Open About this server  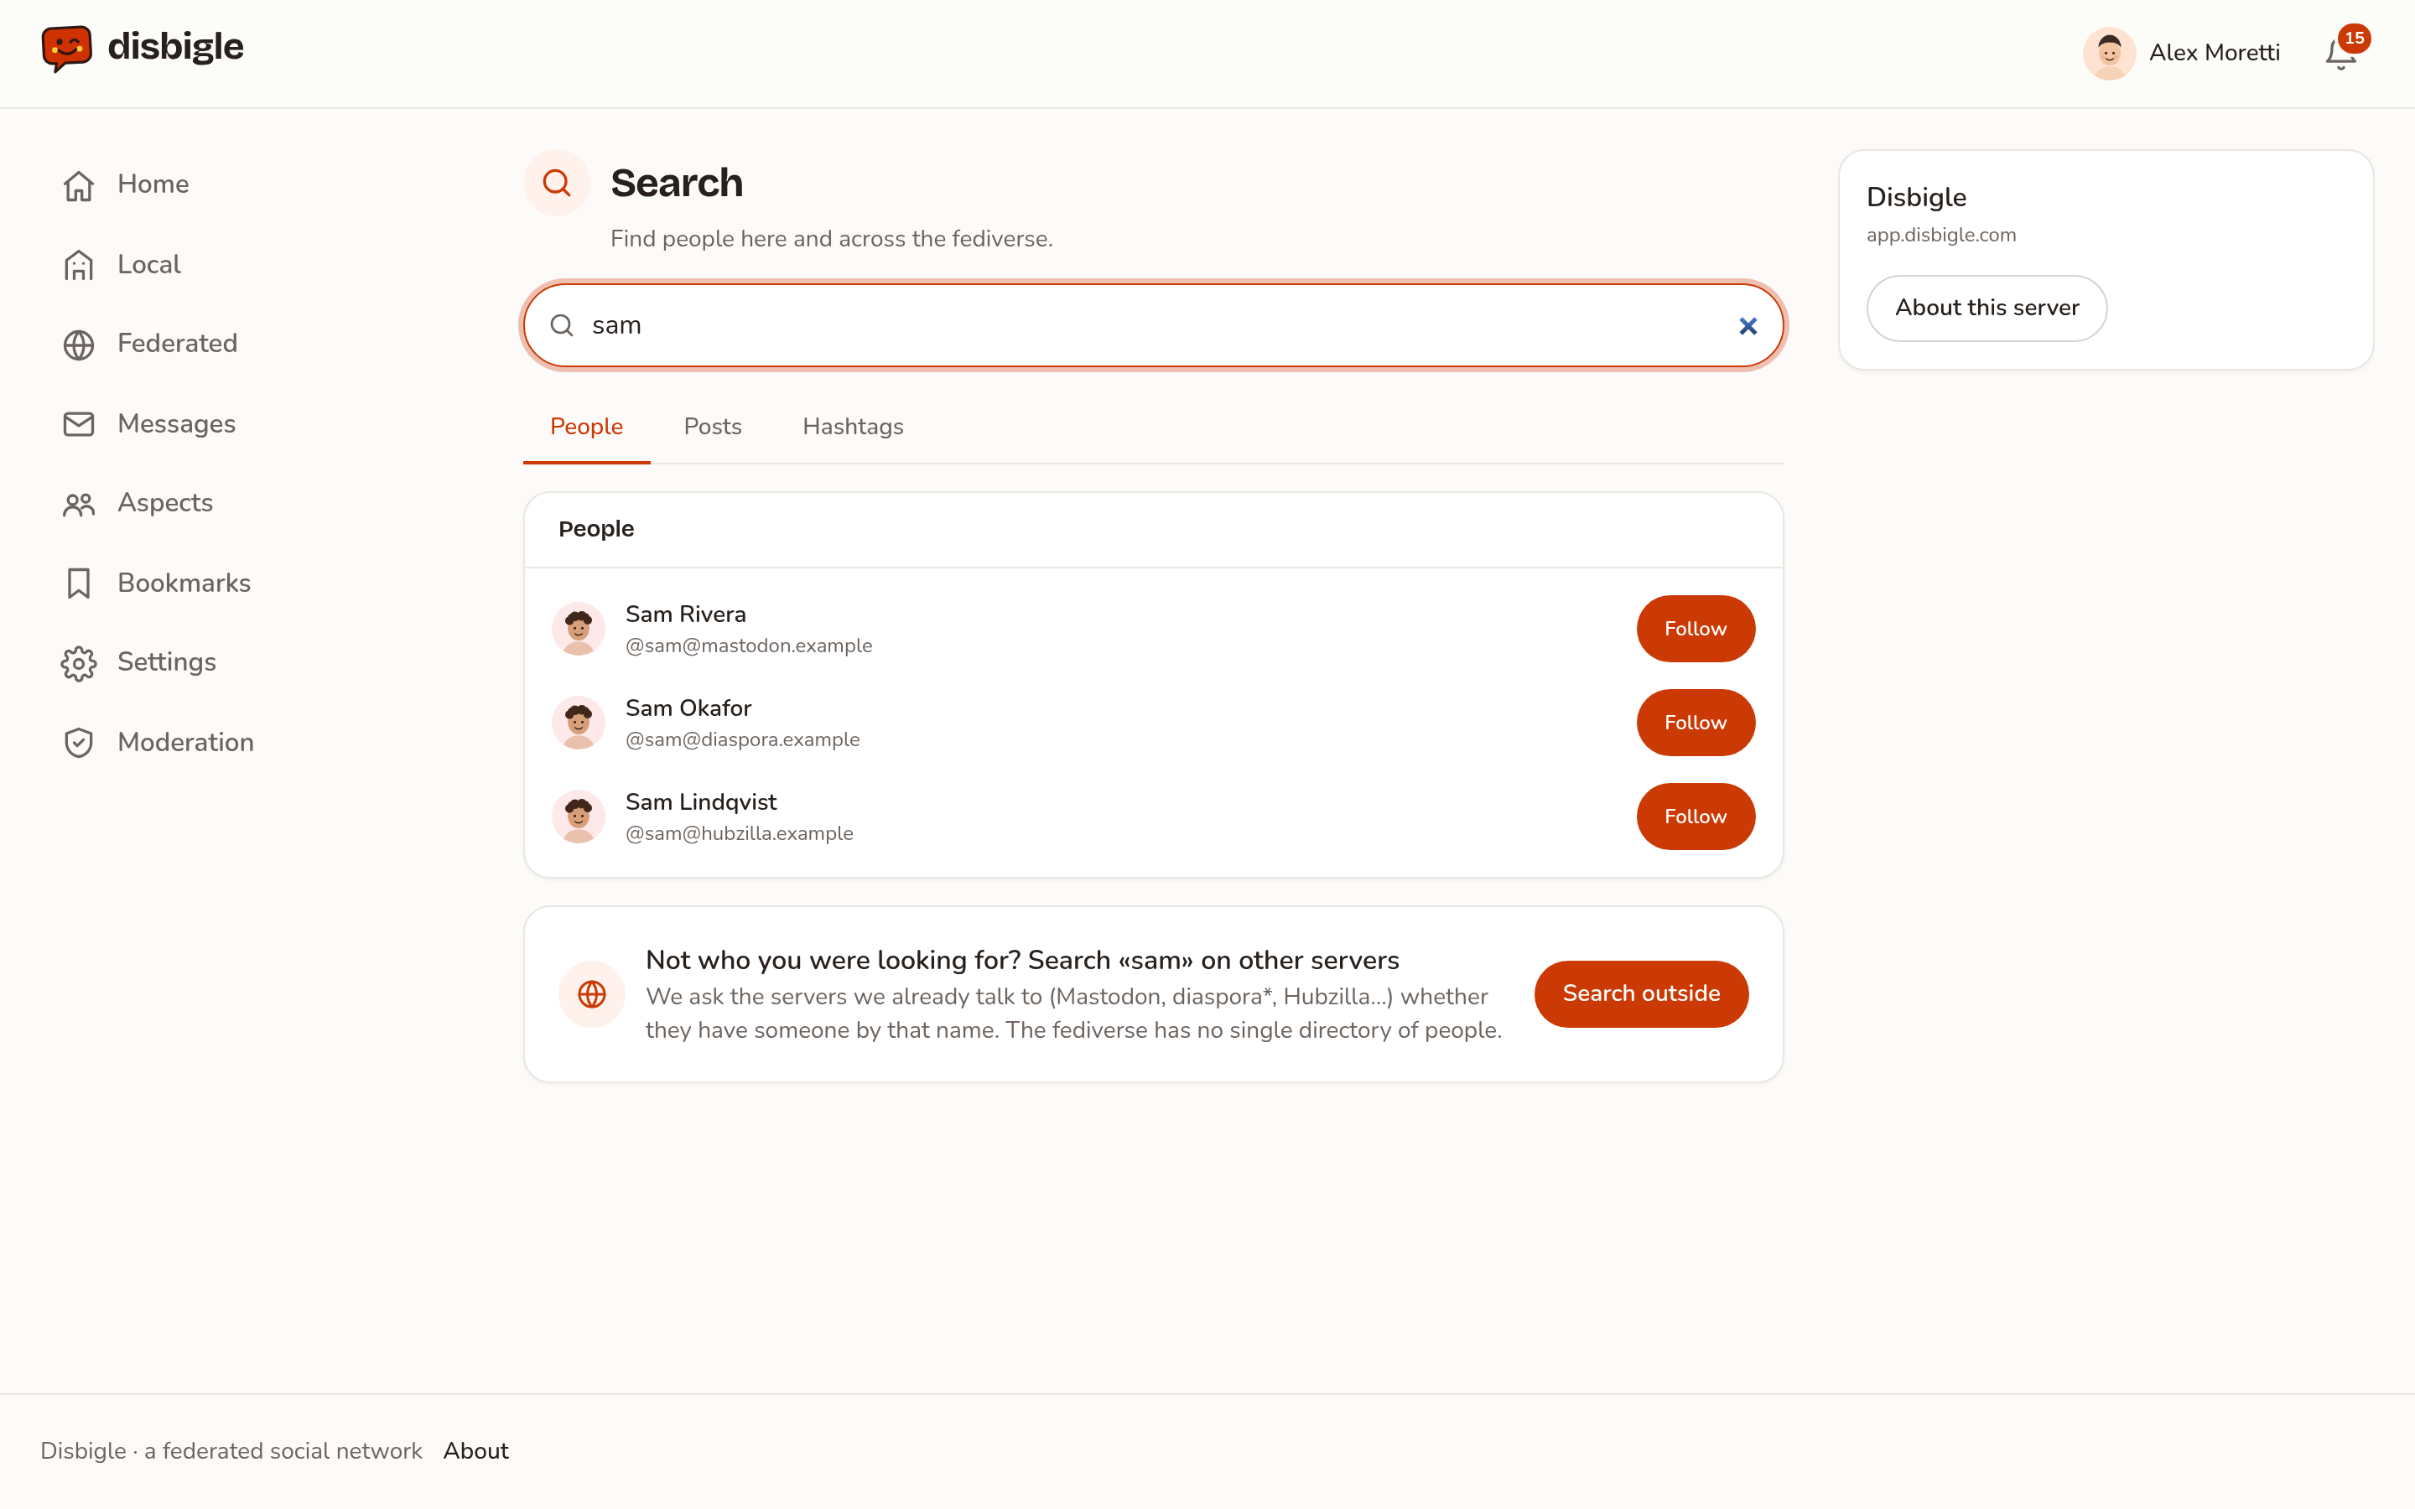pos(1987,309)
